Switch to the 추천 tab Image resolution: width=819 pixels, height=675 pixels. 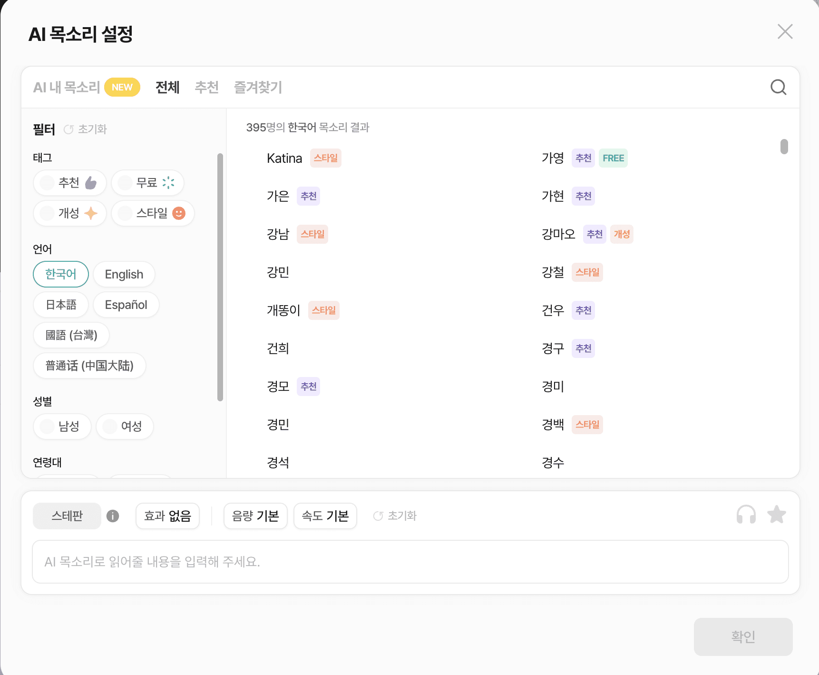tap(206, 88)
